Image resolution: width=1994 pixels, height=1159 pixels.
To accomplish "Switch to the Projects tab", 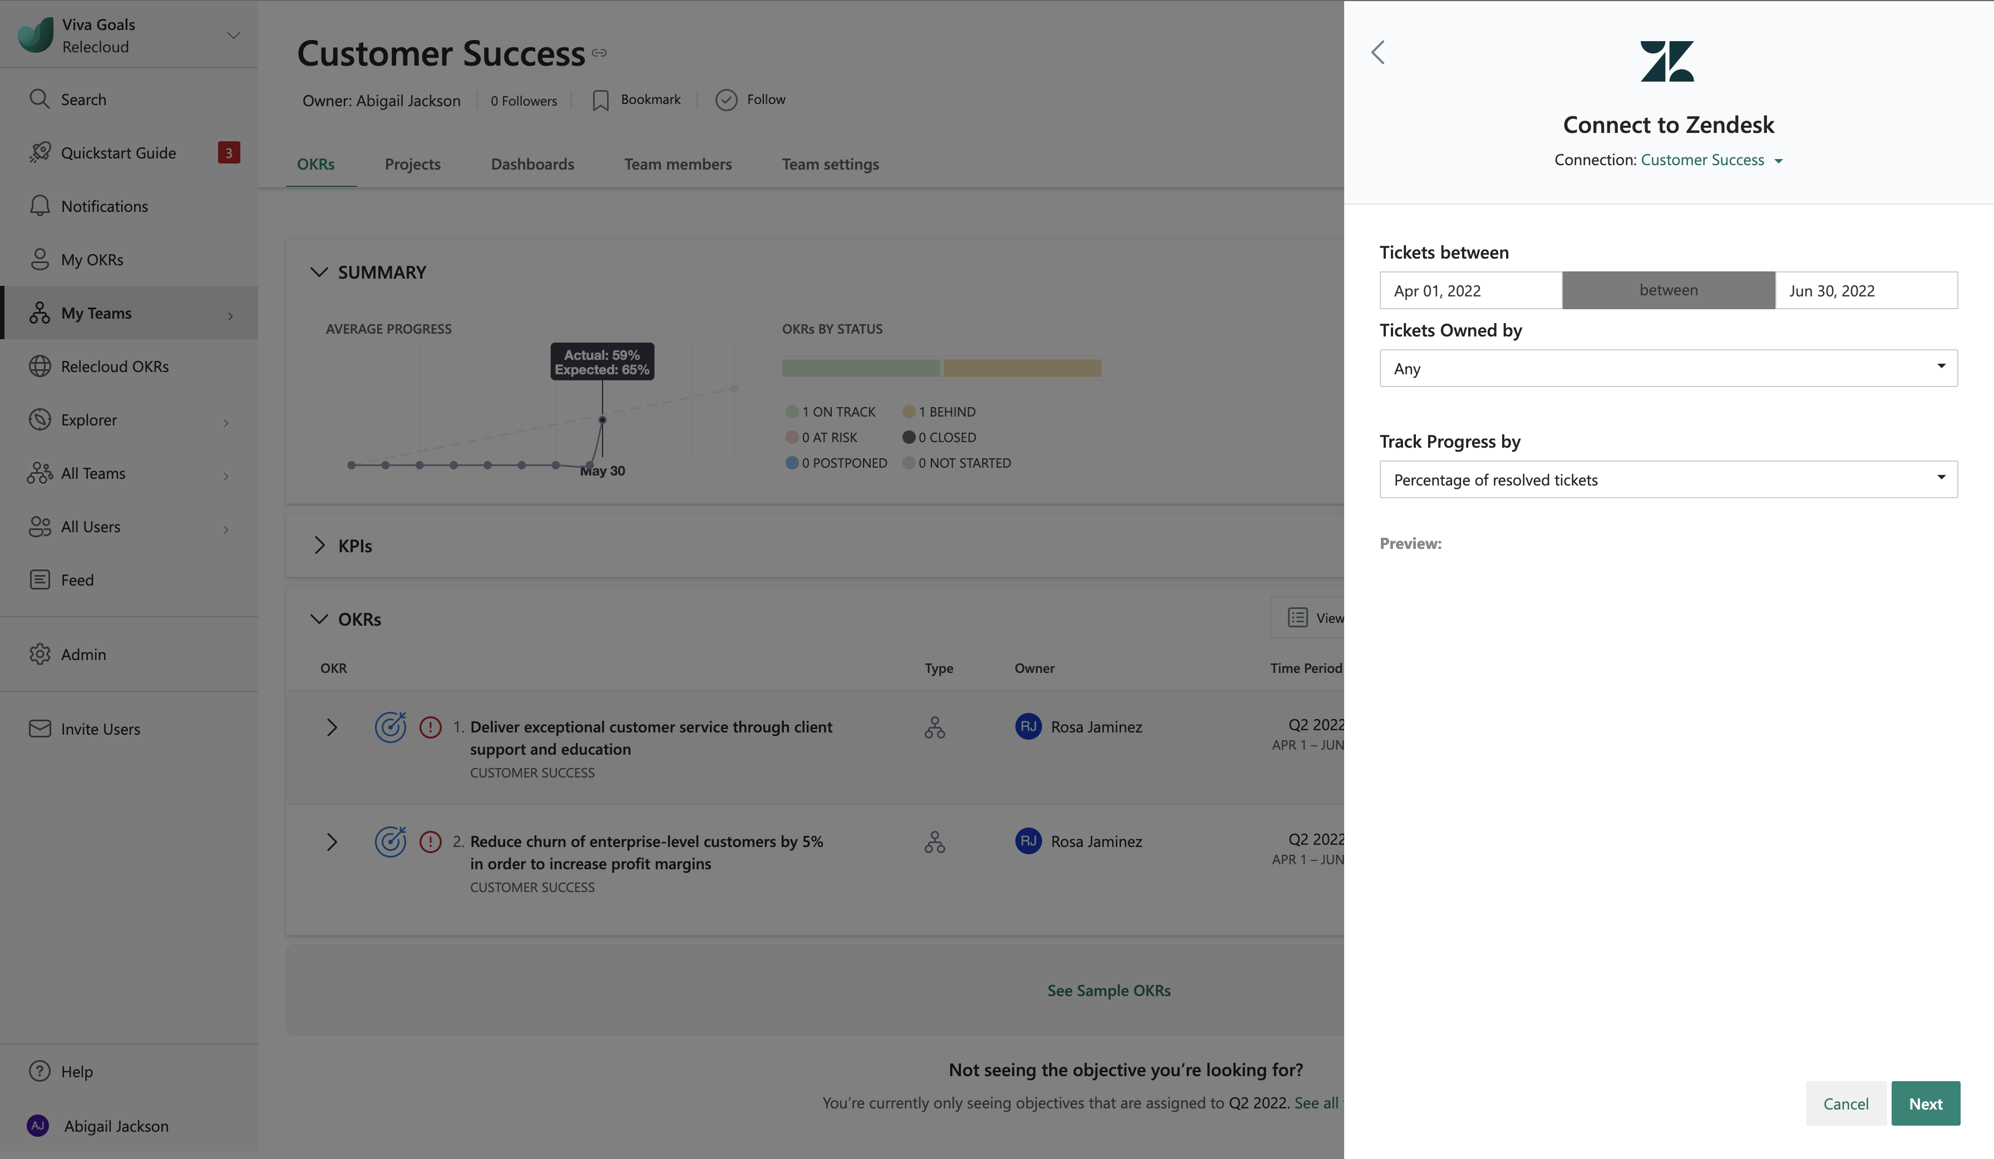I will [x=412, y=164].
